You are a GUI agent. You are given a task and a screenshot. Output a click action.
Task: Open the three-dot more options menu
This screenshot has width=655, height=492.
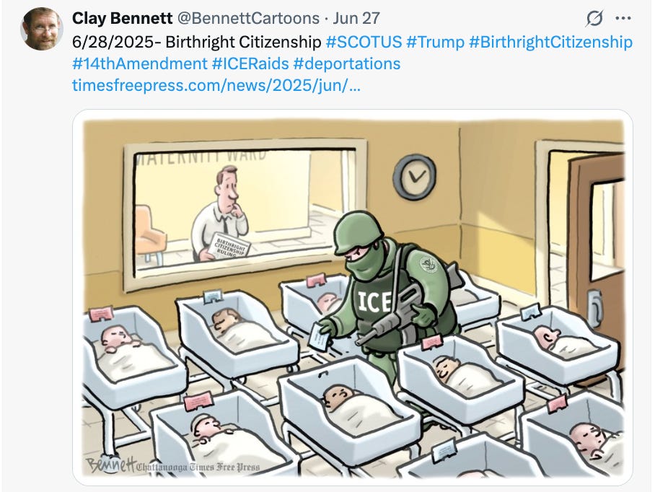click(x=623, y=18)
